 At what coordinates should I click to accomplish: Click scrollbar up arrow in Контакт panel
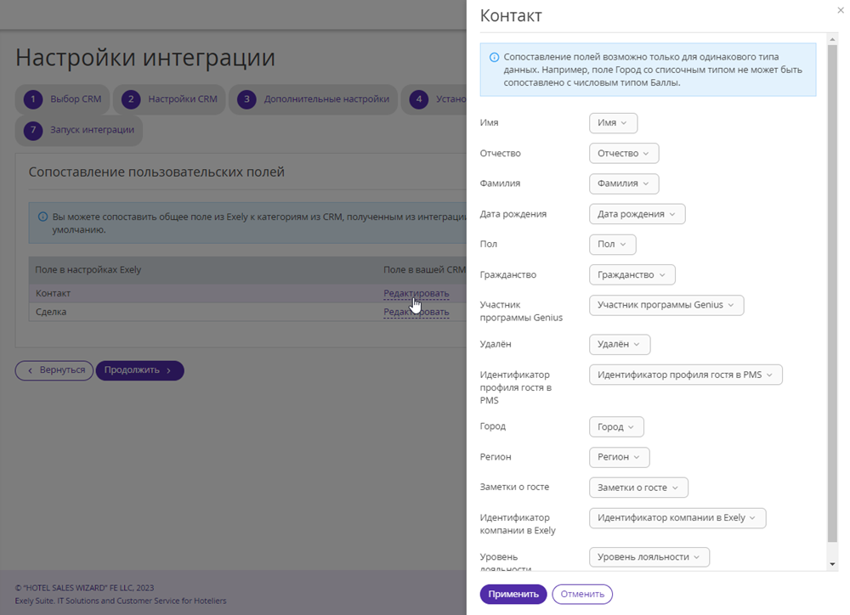click(x=832, y=40)
